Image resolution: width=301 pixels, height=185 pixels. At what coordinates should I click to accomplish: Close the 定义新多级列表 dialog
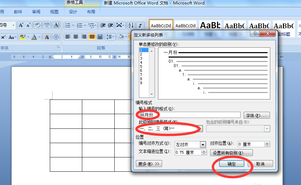[x=268, y=33]
